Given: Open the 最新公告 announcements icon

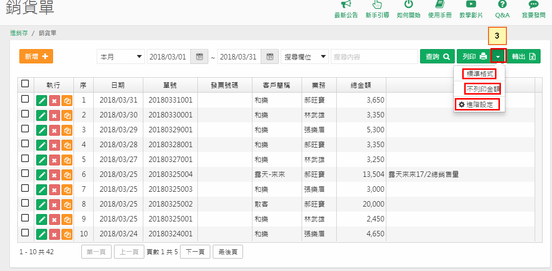Looking at the screenshot, I should coord(346,4).
